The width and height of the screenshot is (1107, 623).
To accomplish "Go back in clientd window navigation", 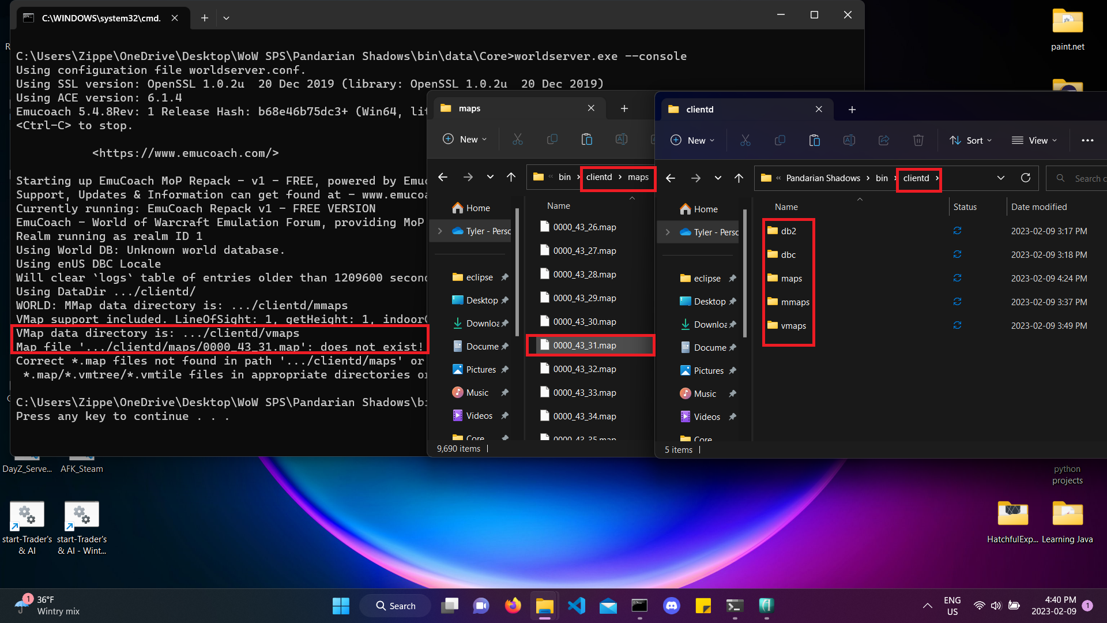I will (671, 178).
